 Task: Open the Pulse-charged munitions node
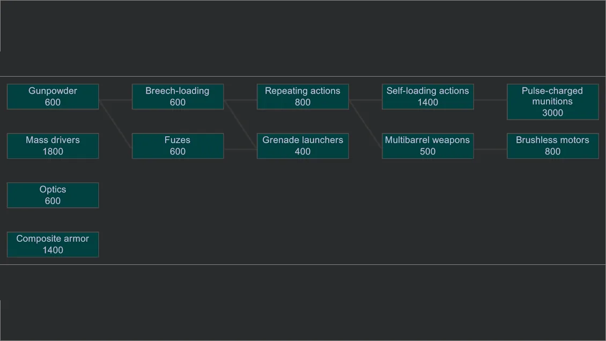click(552, 101)
